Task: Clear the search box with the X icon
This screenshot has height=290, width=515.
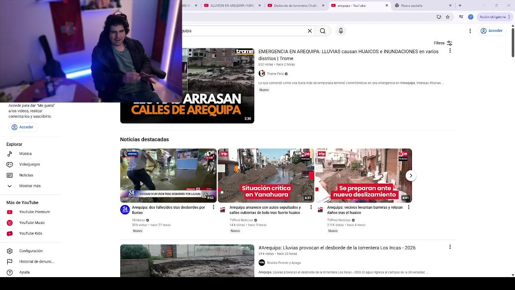Action: point(310,31)
